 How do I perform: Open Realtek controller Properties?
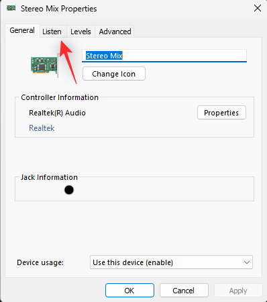coord(221,113)
